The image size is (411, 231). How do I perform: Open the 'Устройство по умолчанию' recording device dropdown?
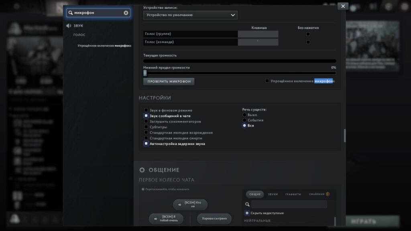click(190, 15)
